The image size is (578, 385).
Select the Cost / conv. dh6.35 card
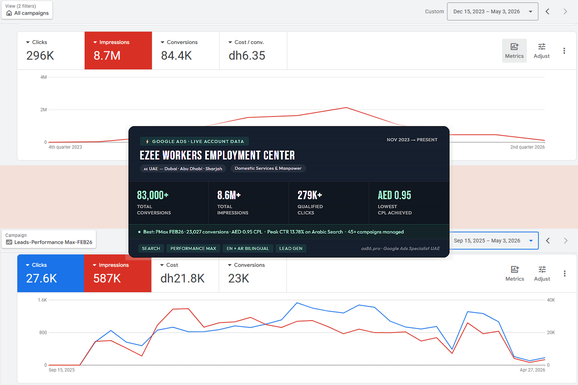click(x=253, y=50)
